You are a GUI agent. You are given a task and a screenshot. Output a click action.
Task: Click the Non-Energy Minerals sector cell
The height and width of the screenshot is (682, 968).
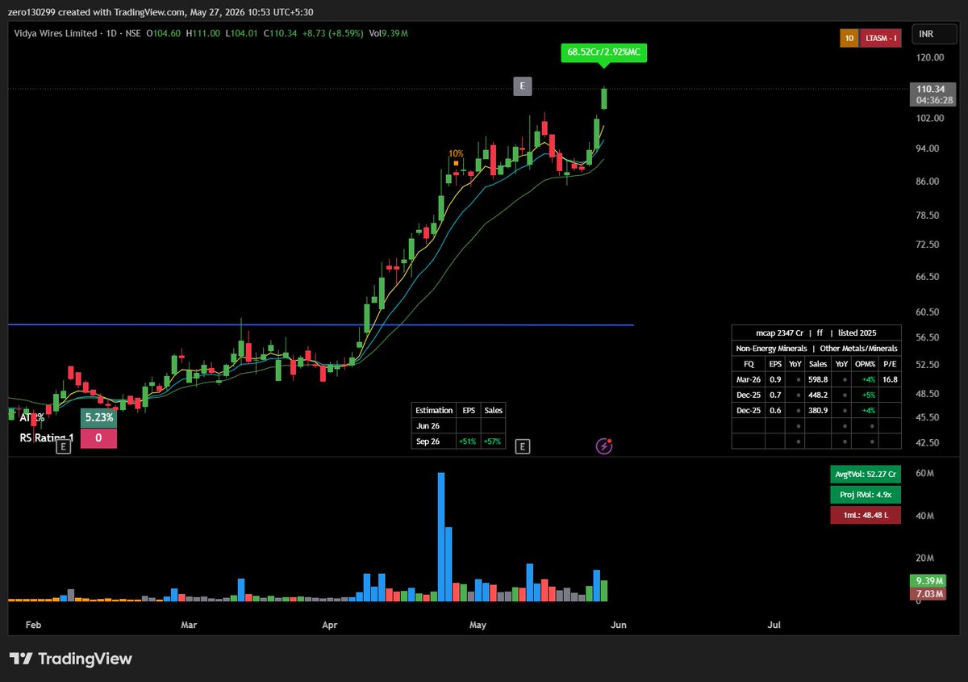click(771, 349)
